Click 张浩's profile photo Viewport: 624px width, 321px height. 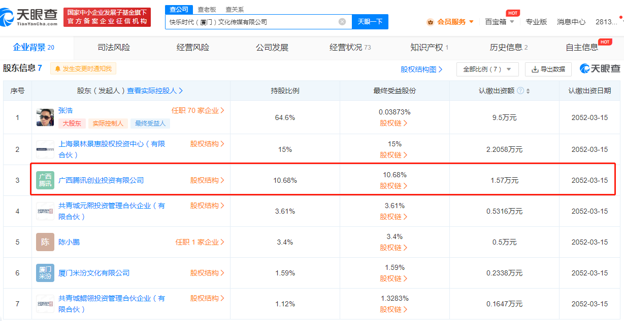45,117
